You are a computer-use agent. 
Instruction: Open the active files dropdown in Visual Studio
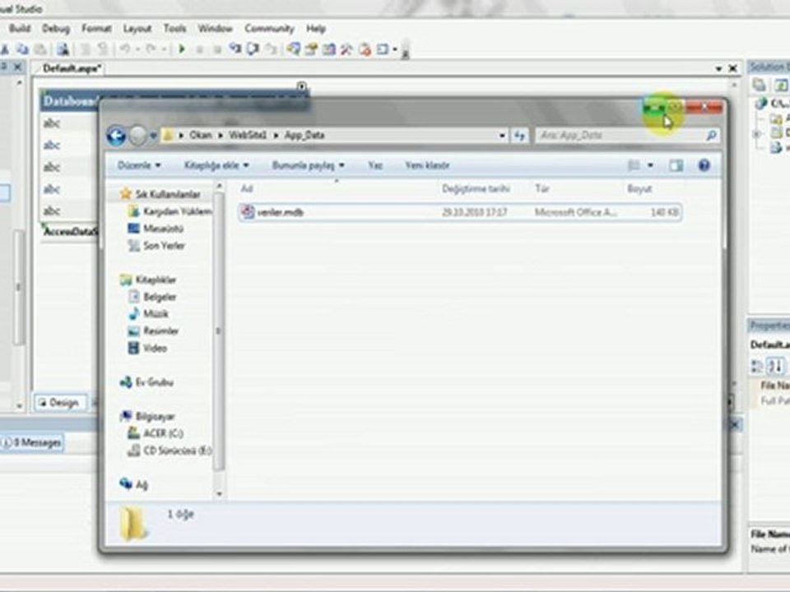pyautogui.click(x=718, y=68)
